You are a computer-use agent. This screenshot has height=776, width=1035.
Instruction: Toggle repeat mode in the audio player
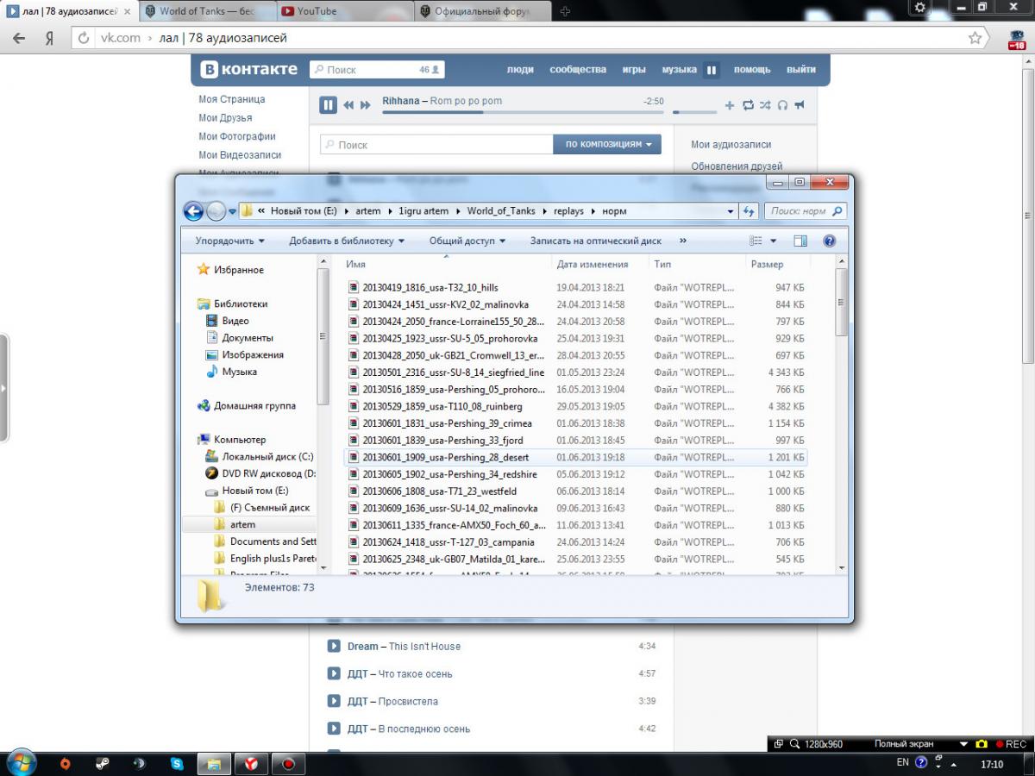(x=748, y=105)
